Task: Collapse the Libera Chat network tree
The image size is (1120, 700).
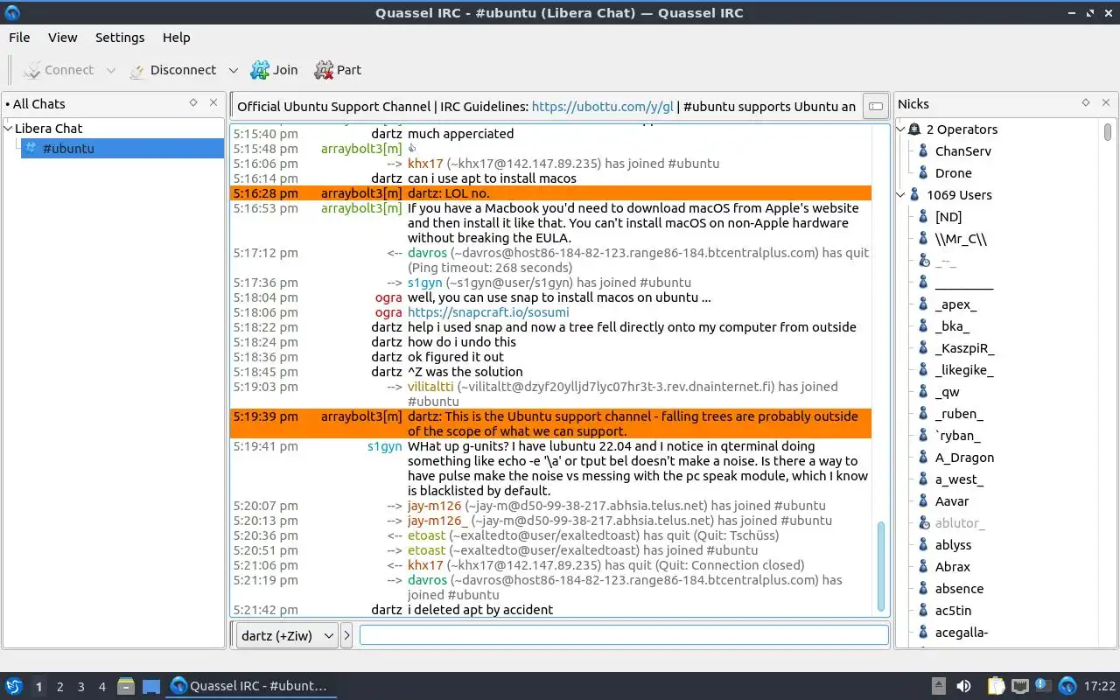Action: tap(9, 129)
